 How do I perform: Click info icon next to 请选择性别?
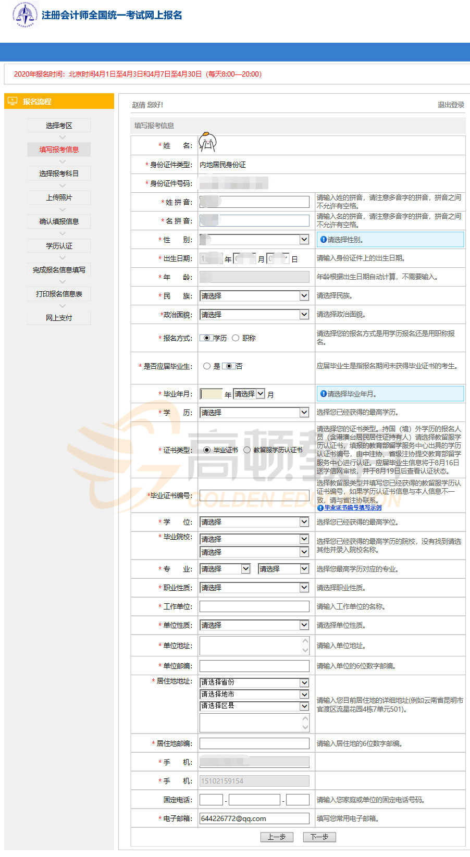323,240
